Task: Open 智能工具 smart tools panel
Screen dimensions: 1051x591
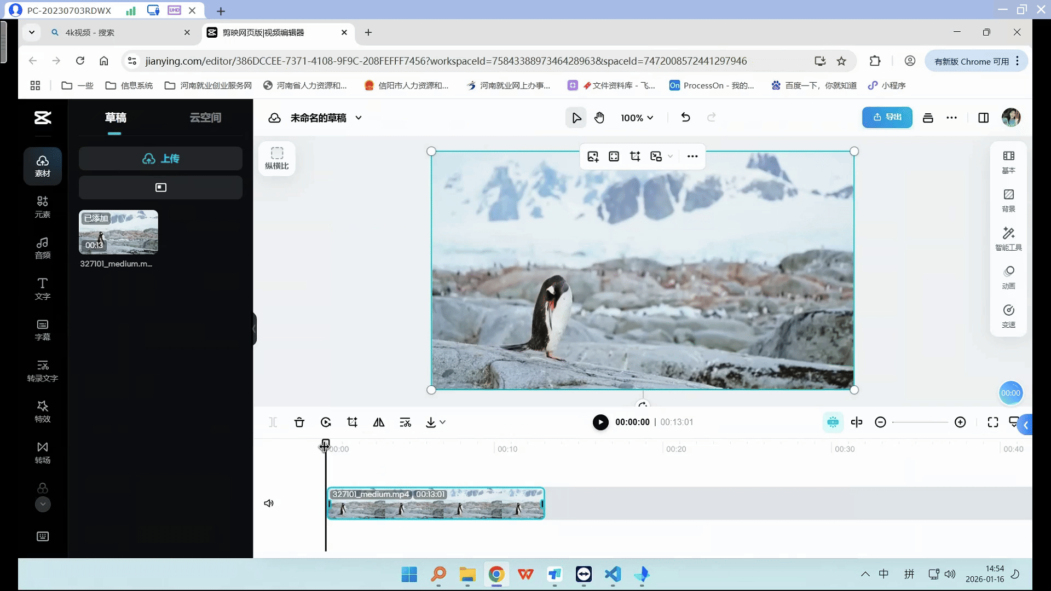Action: 1008,239
